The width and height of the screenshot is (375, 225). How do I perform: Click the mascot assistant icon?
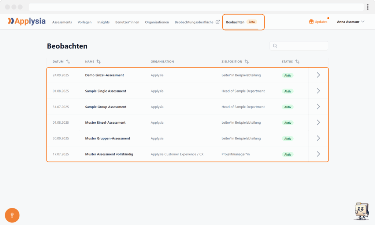(x=361, y=211)
